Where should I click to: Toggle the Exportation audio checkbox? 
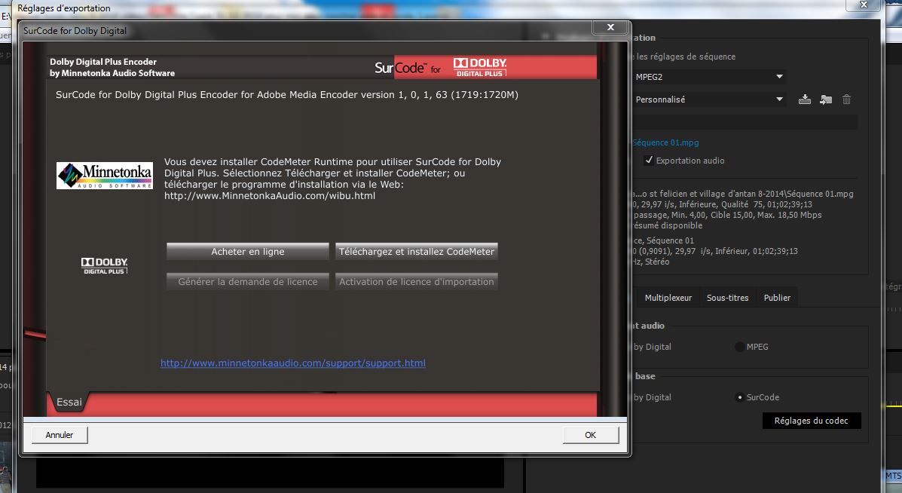pyautogui.click(x=649, y=161)
